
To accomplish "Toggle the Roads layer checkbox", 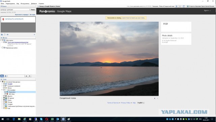I will pyautogui.click(x=4, y=96).
